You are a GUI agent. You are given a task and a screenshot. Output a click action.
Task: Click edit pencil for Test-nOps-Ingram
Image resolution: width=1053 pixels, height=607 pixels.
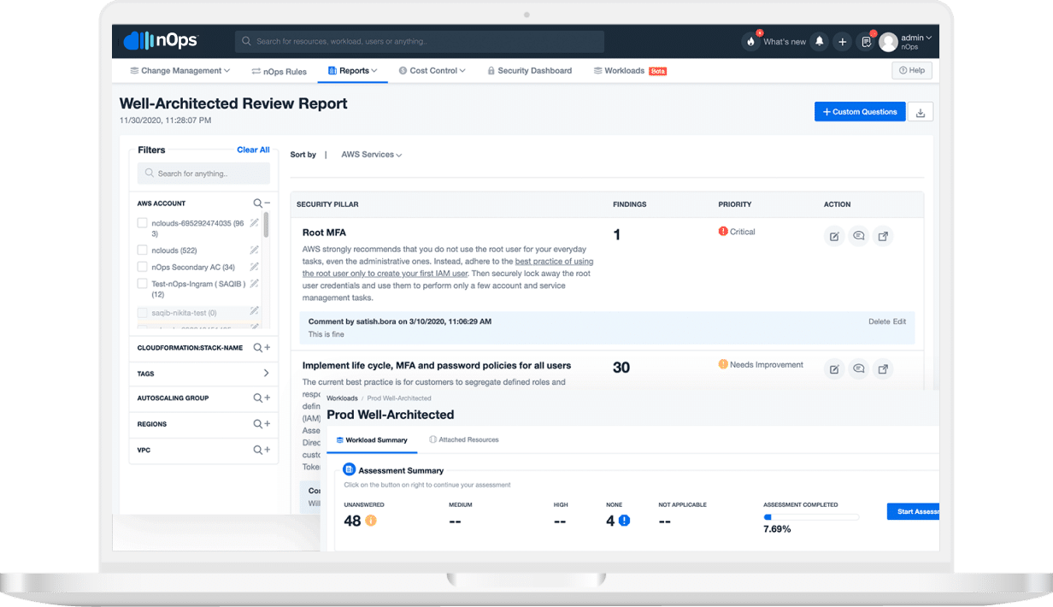click(x=254, y=284)
